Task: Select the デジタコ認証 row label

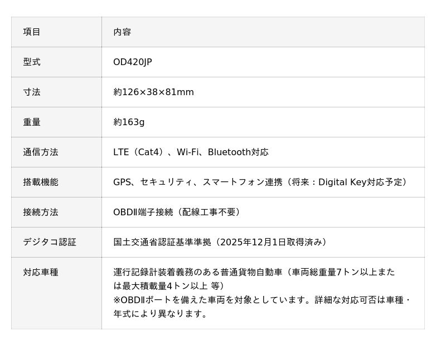Action: 50,243
